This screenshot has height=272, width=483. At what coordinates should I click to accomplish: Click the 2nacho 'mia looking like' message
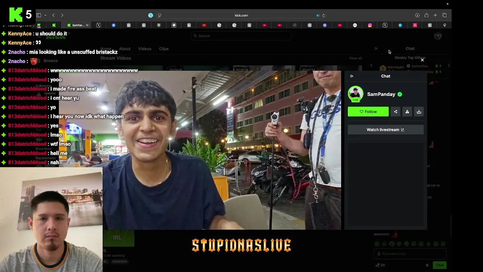click(x=73, y=52)
